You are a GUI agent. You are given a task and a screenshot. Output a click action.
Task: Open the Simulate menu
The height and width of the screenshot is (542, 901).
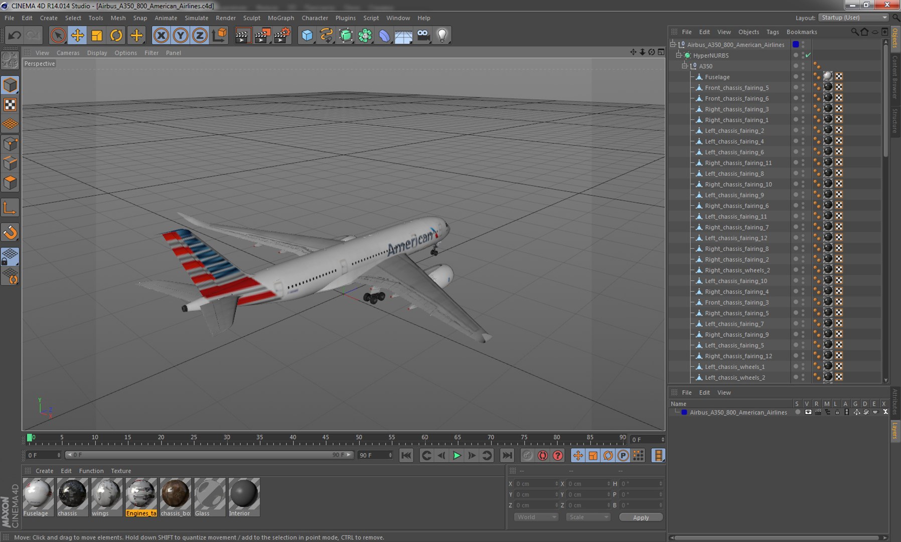(196, 18)
